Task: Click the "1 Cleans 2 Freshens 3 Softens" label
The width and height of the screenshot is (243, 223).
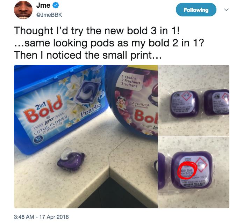Action: (130, 81)
